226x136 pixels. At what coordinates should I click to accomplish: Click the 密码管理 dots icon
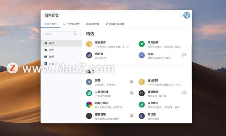[89, 116]
